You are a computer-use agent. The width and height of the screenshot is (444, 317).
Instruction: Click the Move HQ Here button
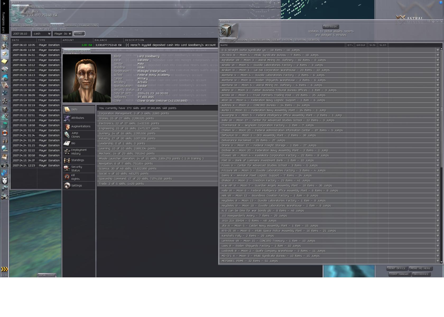click(x=420, y=268)
